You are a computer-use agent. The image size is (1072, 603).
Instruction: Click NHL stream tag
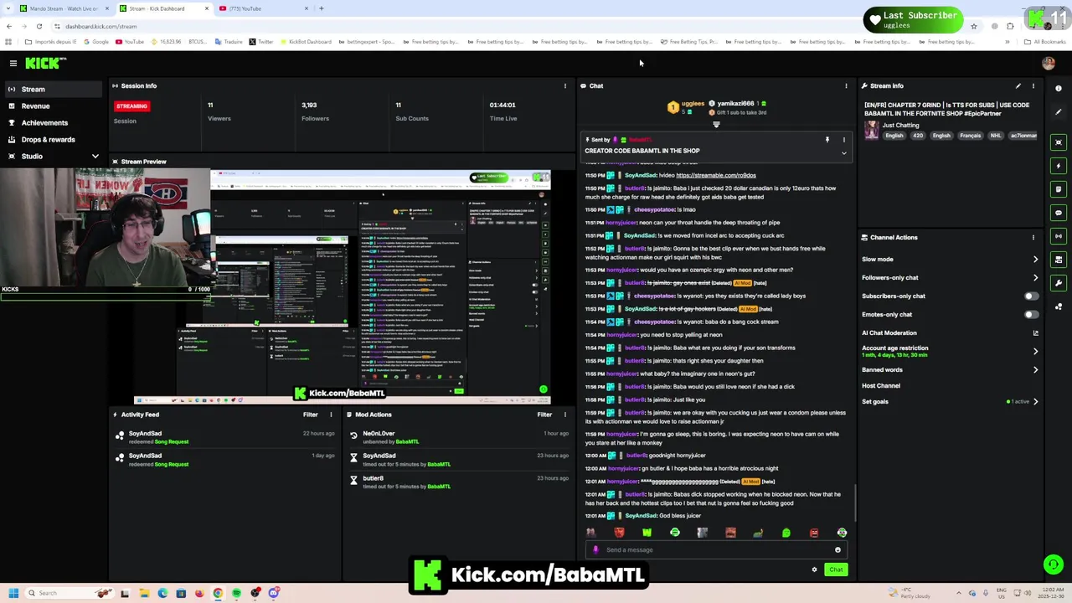(996, 136)
